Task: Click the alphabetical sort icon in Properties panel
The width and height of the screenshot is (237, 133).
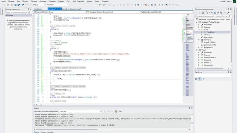Action: [200, 79]
